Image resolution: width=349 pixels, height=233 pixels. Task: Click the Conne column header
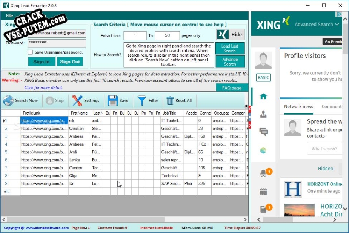coord(204,113)
